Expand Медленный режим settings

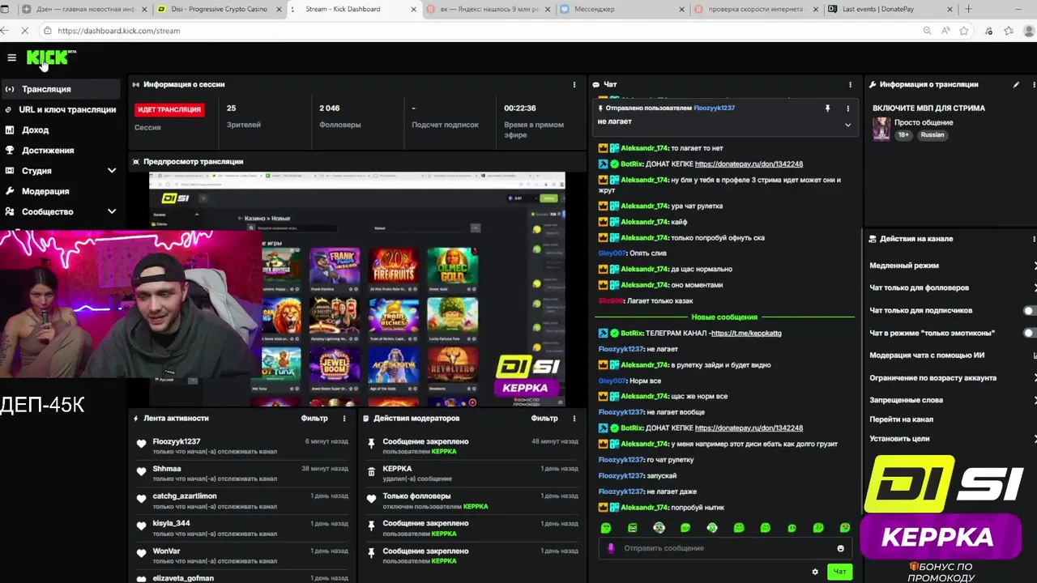tap(953, 266)
